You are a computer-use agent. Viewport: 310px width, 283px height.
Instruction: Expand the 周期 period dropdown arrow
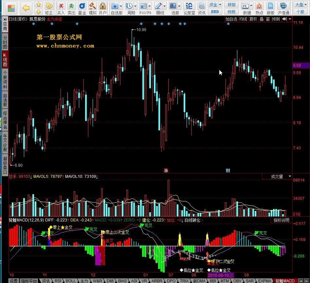[136, 6]
